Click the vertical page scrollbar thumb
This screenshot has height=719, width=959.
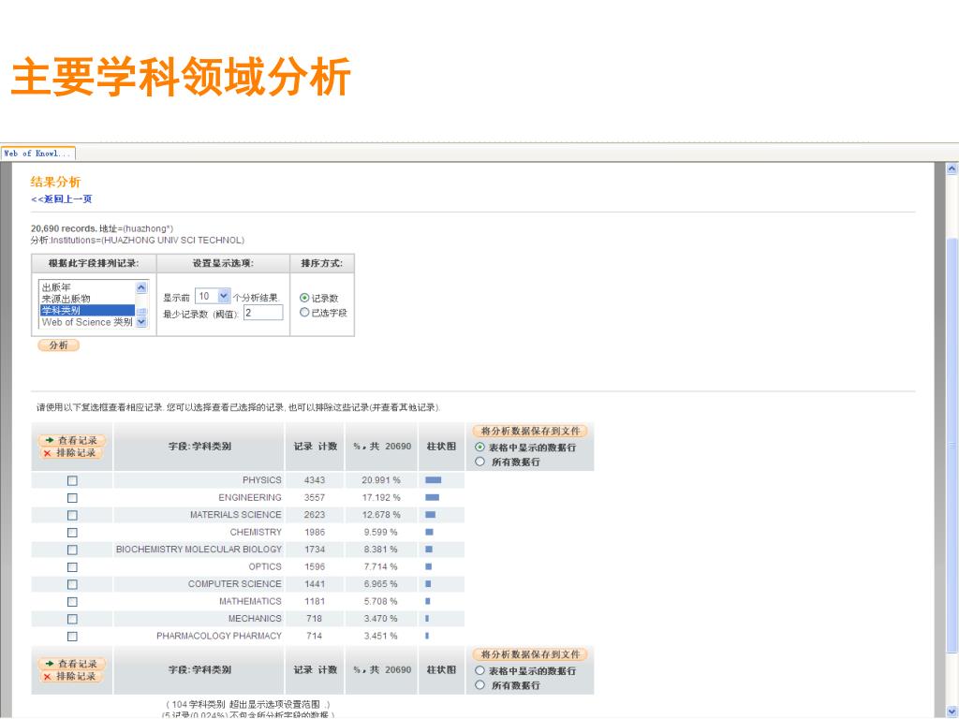pos(952,445)
